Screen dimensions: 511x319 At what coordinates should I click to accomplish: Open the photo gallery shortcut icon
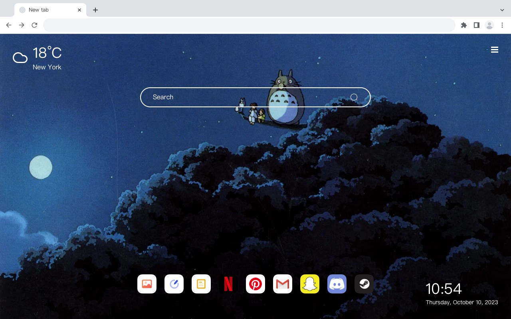pos(147,284)
